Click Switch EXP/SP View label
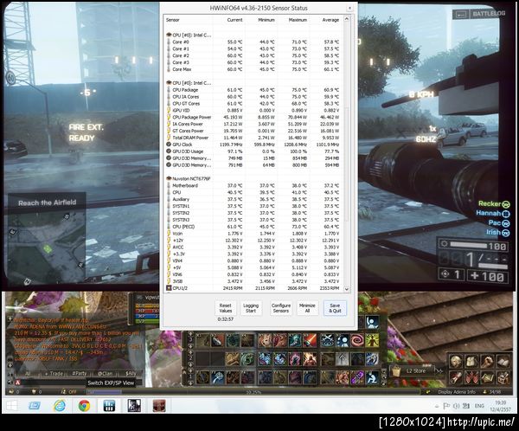The height and width of the screenshot is (431, 519). point(111,383)
